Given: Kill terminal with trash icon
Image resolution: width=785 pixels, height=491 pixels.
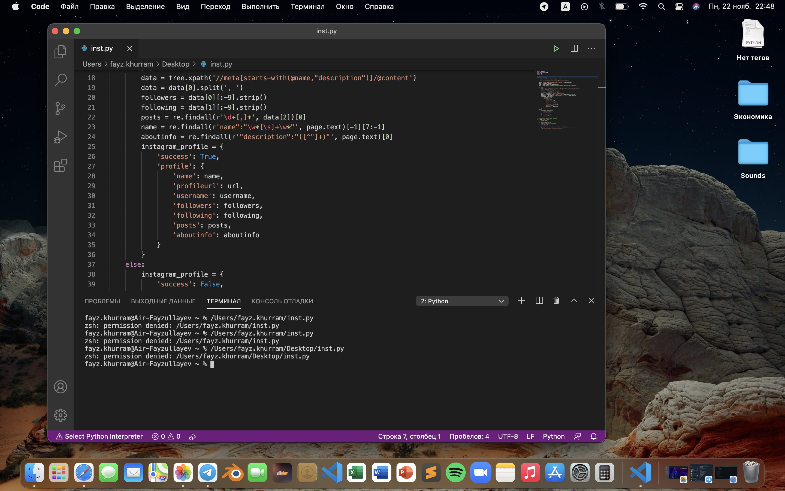Looking at the screenshot, I should pyautogui.click(x=556, y=301).
